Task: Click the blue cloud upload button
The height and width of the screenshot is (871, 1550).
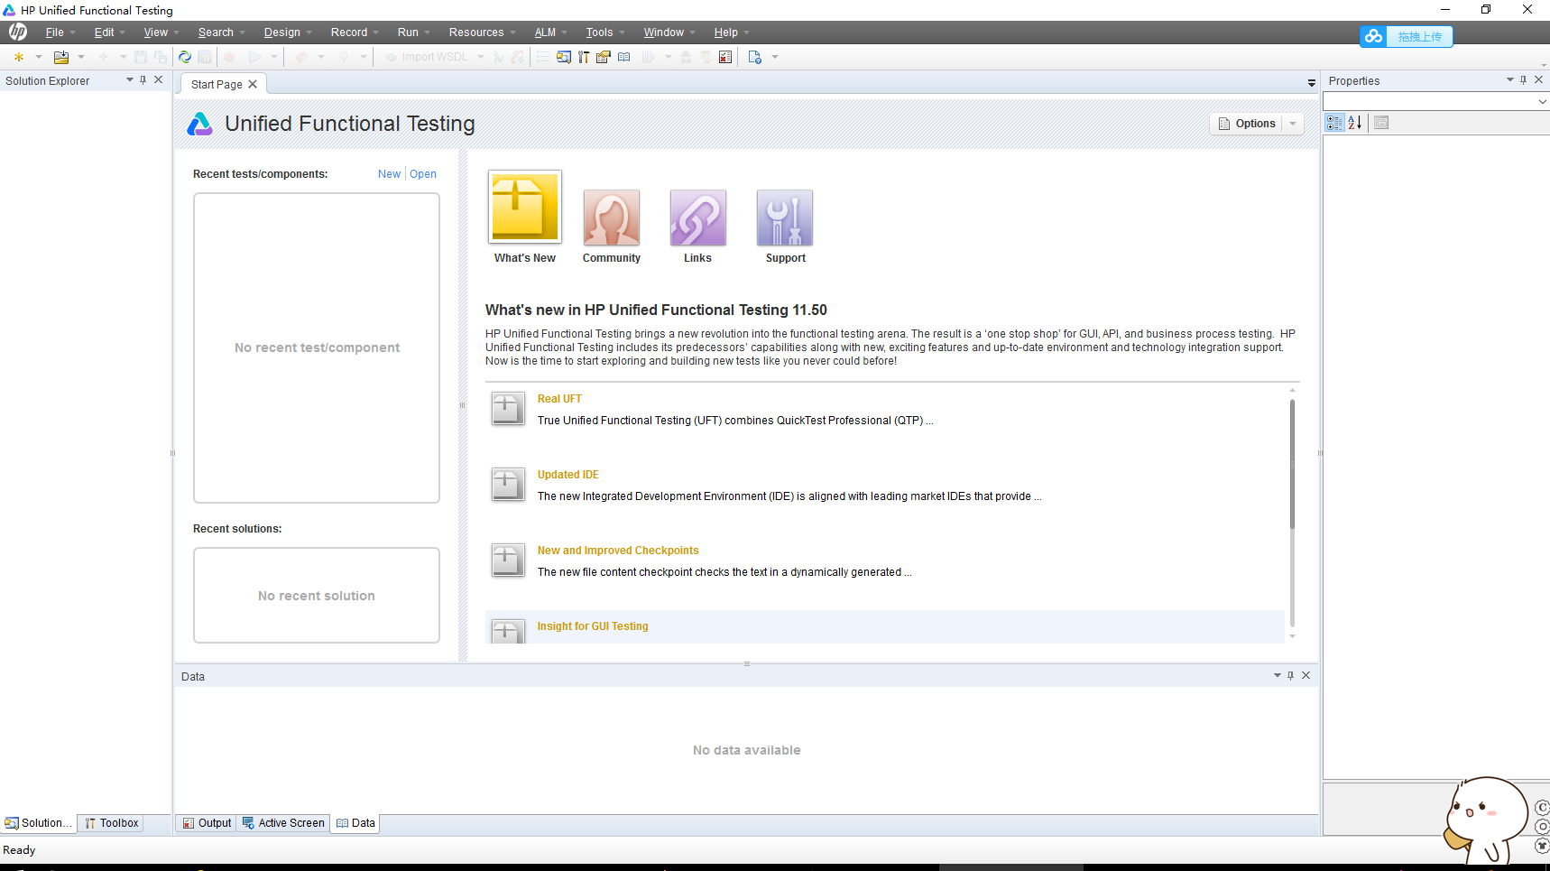Action: pos(1407,36)
